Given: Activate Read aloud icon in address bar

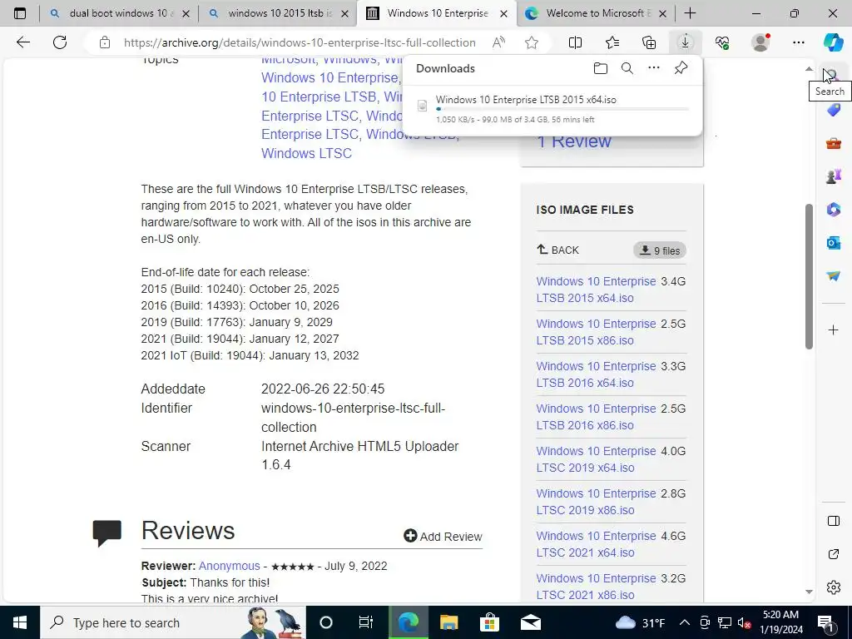Looking at the screenshot, I should coord(498,42).
